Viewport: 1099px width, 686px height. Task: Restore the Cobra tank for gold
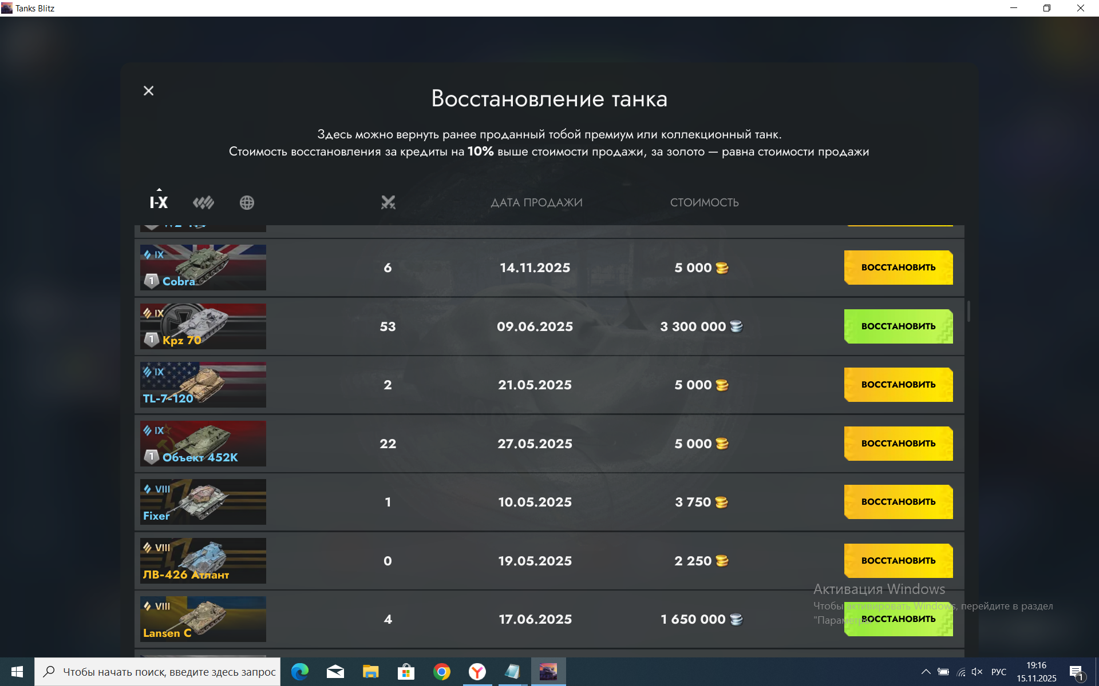click(898, 268)
